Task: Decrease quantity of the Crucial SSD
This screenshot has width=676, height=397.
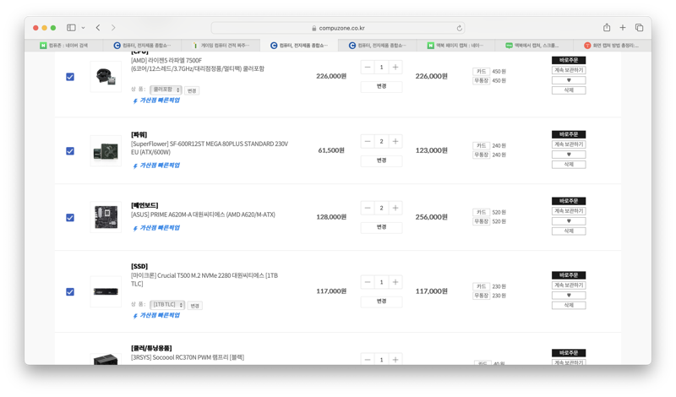Action: pos(368,282)
